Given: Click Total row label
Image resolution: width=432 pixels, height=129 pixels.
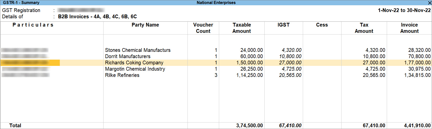Looking at the screenshot, I should click(15, 125).
